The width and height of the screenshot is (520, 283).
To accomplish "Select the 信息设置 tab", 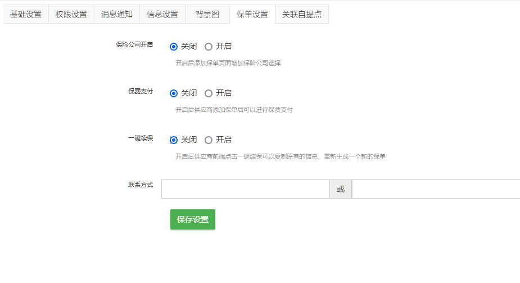I will [x=162, y=14].
